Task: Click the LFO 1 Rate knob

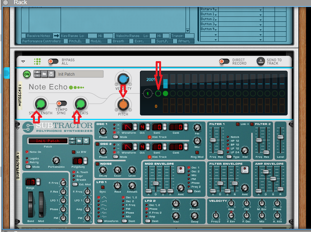Action: [x=117, y=186]
